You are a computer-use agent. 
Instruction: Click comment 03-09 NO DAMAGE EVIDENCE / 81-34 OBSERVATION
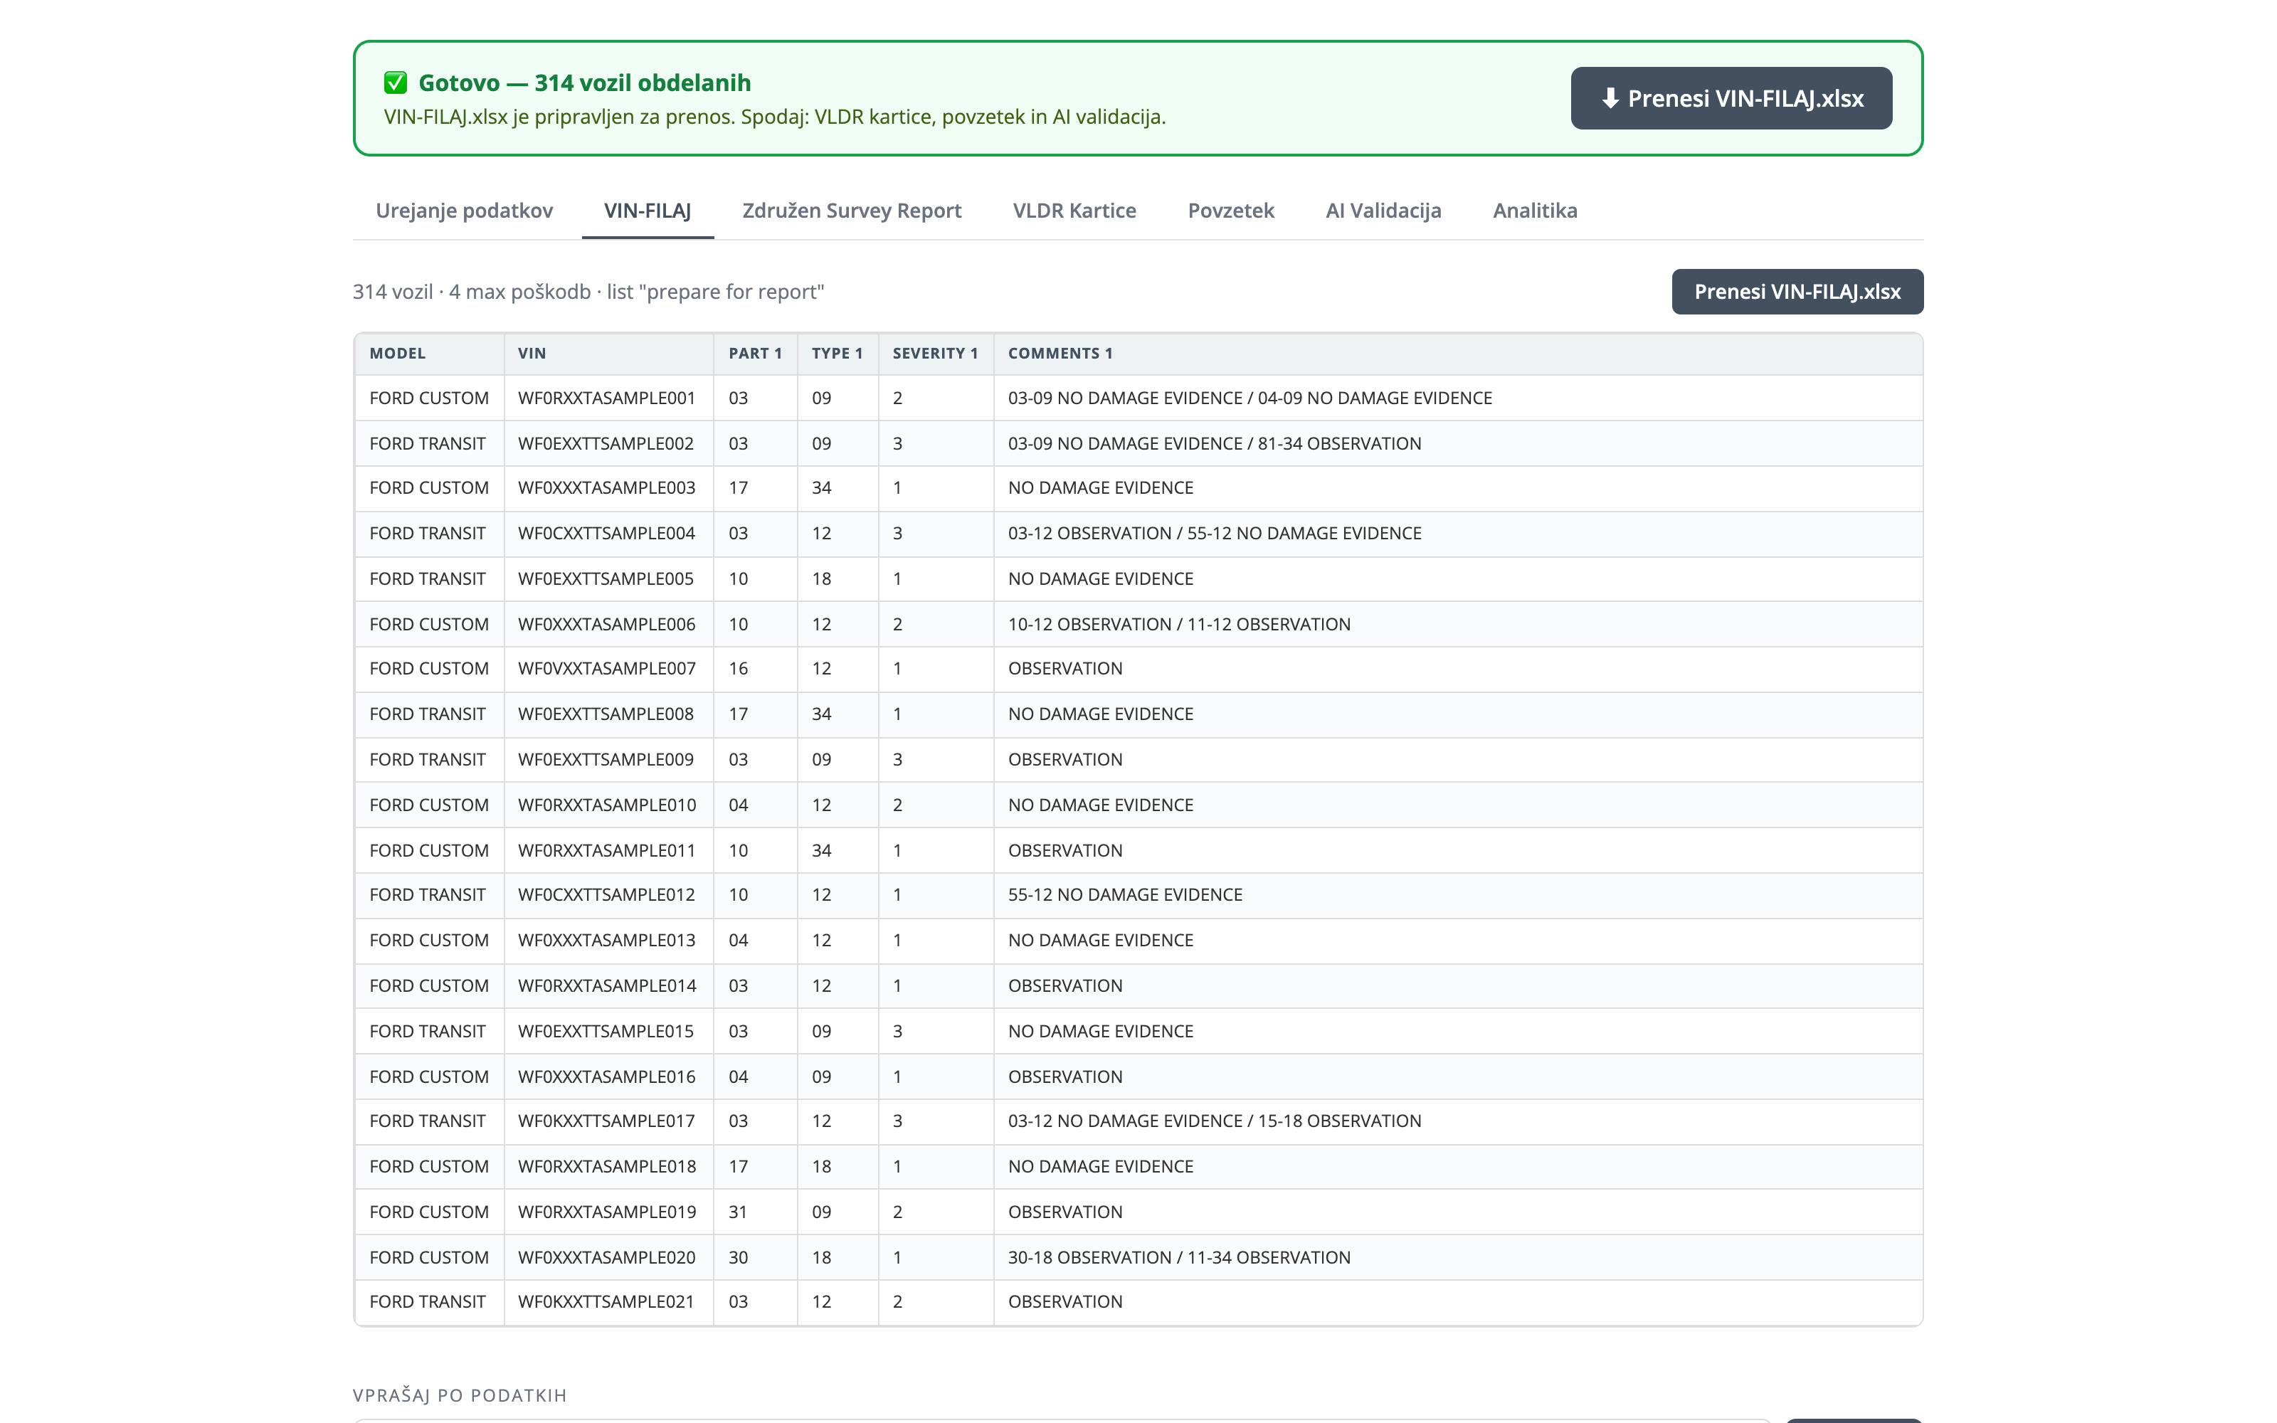[1215, 443]
